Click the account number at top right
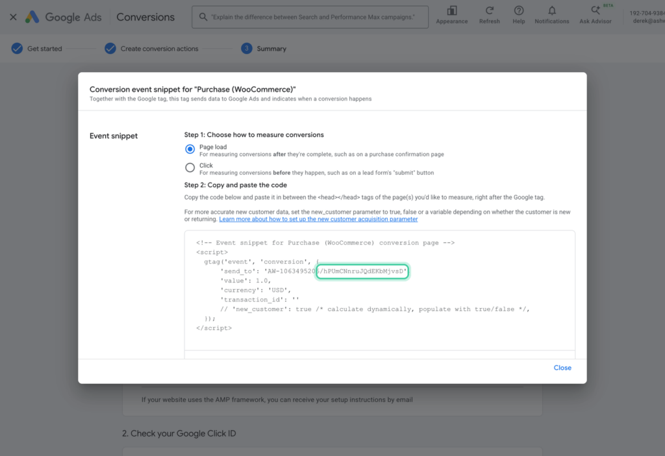The height and width of the screenshot is (456, 665). (647, 13)
